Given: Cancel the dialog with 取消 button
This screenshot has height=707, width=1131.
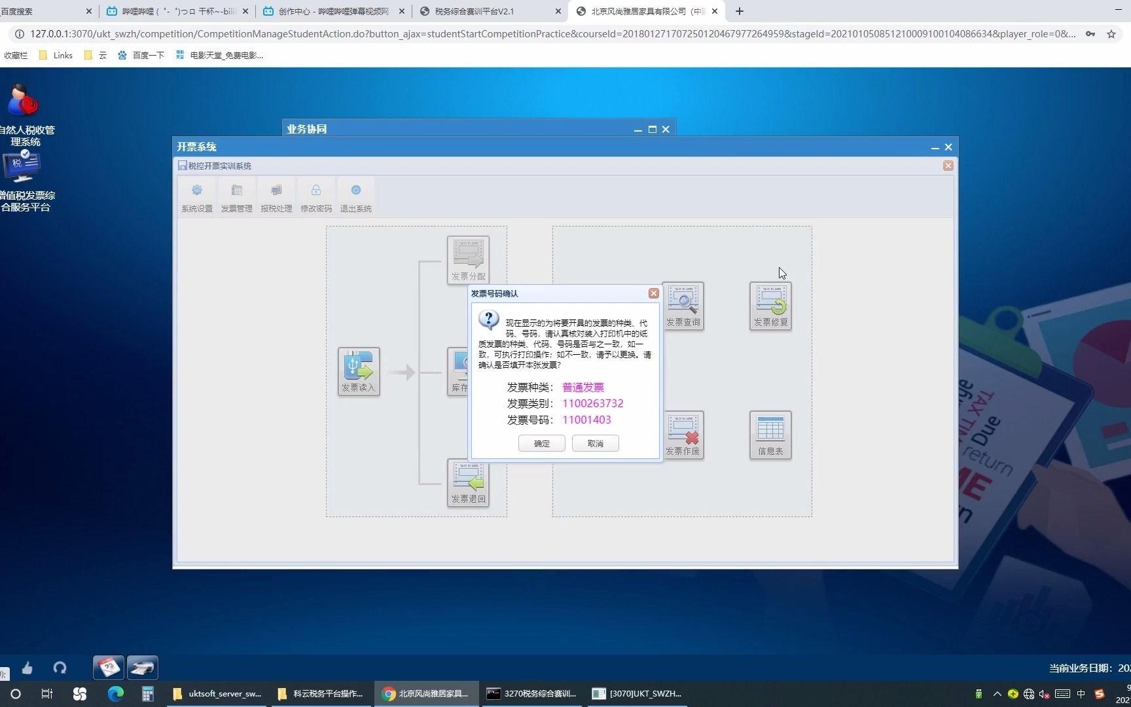Looking at the screenshot, I should click(596, 443).
